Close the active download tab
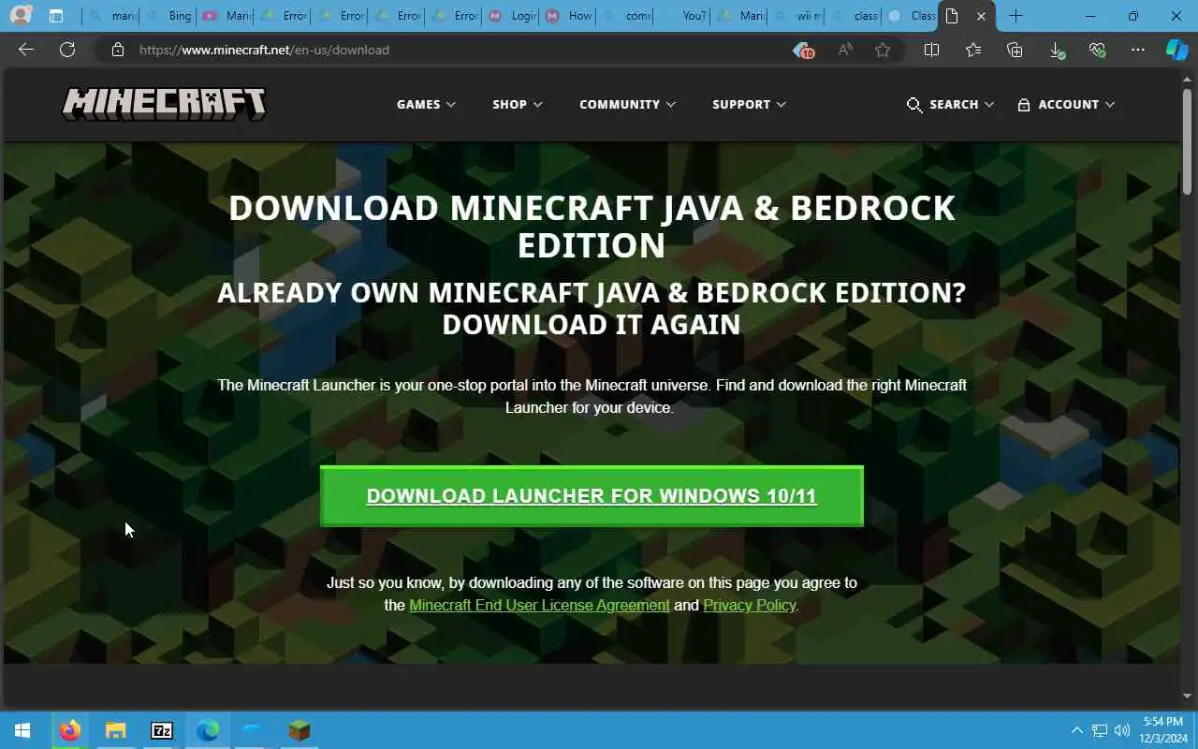 981,16
